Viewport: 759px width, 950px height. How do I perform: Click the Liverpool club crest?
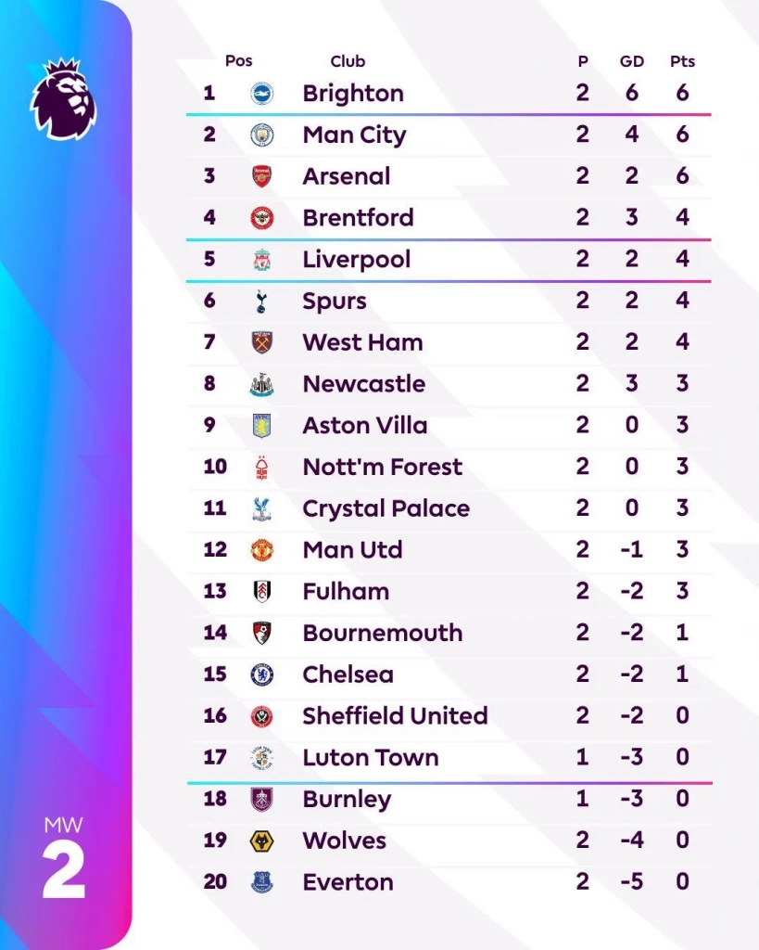262,260
